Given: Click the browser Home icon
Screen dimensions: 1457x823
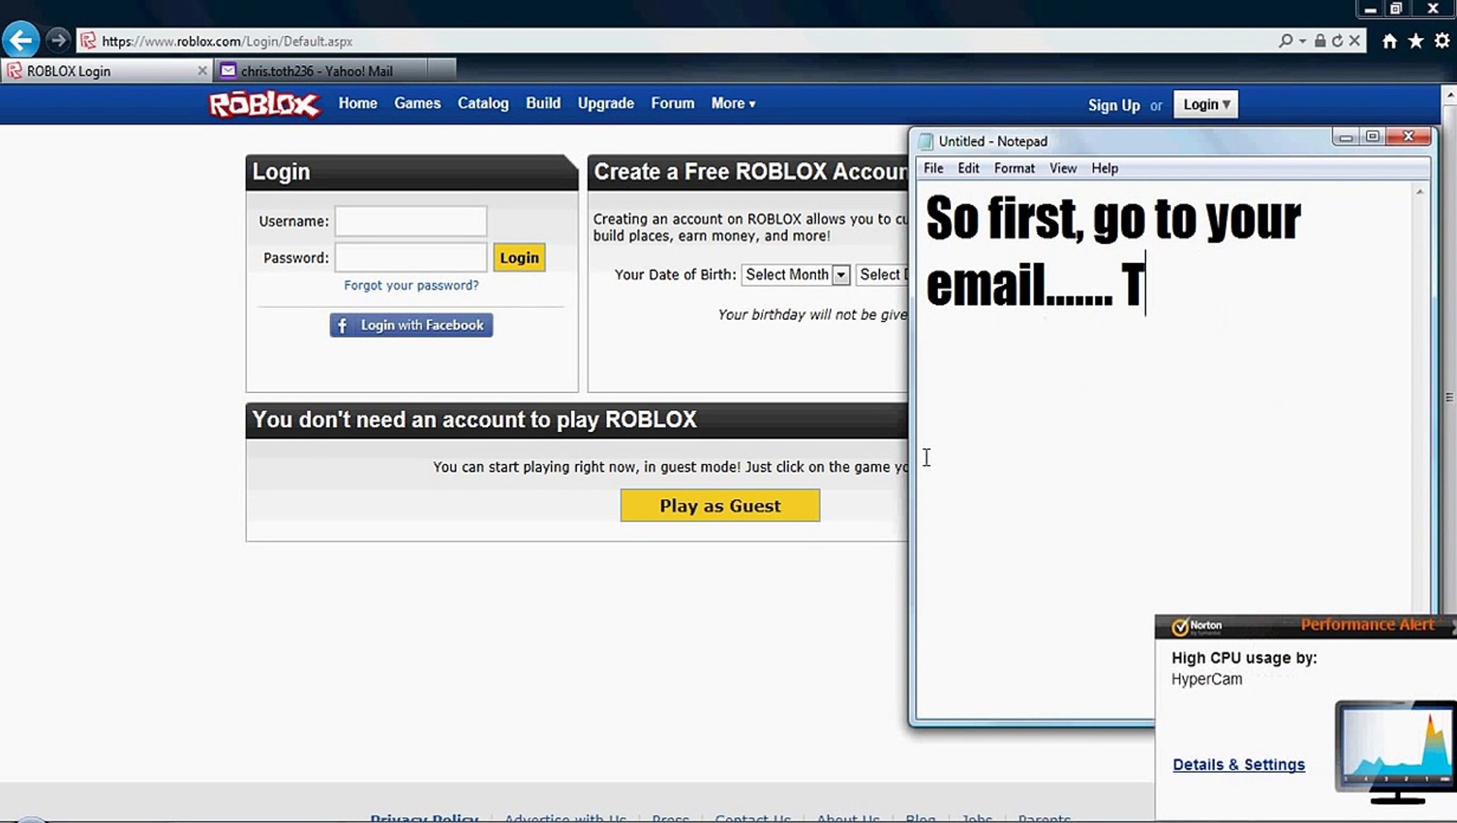Looking at the screenshot, I should 1389,40.
